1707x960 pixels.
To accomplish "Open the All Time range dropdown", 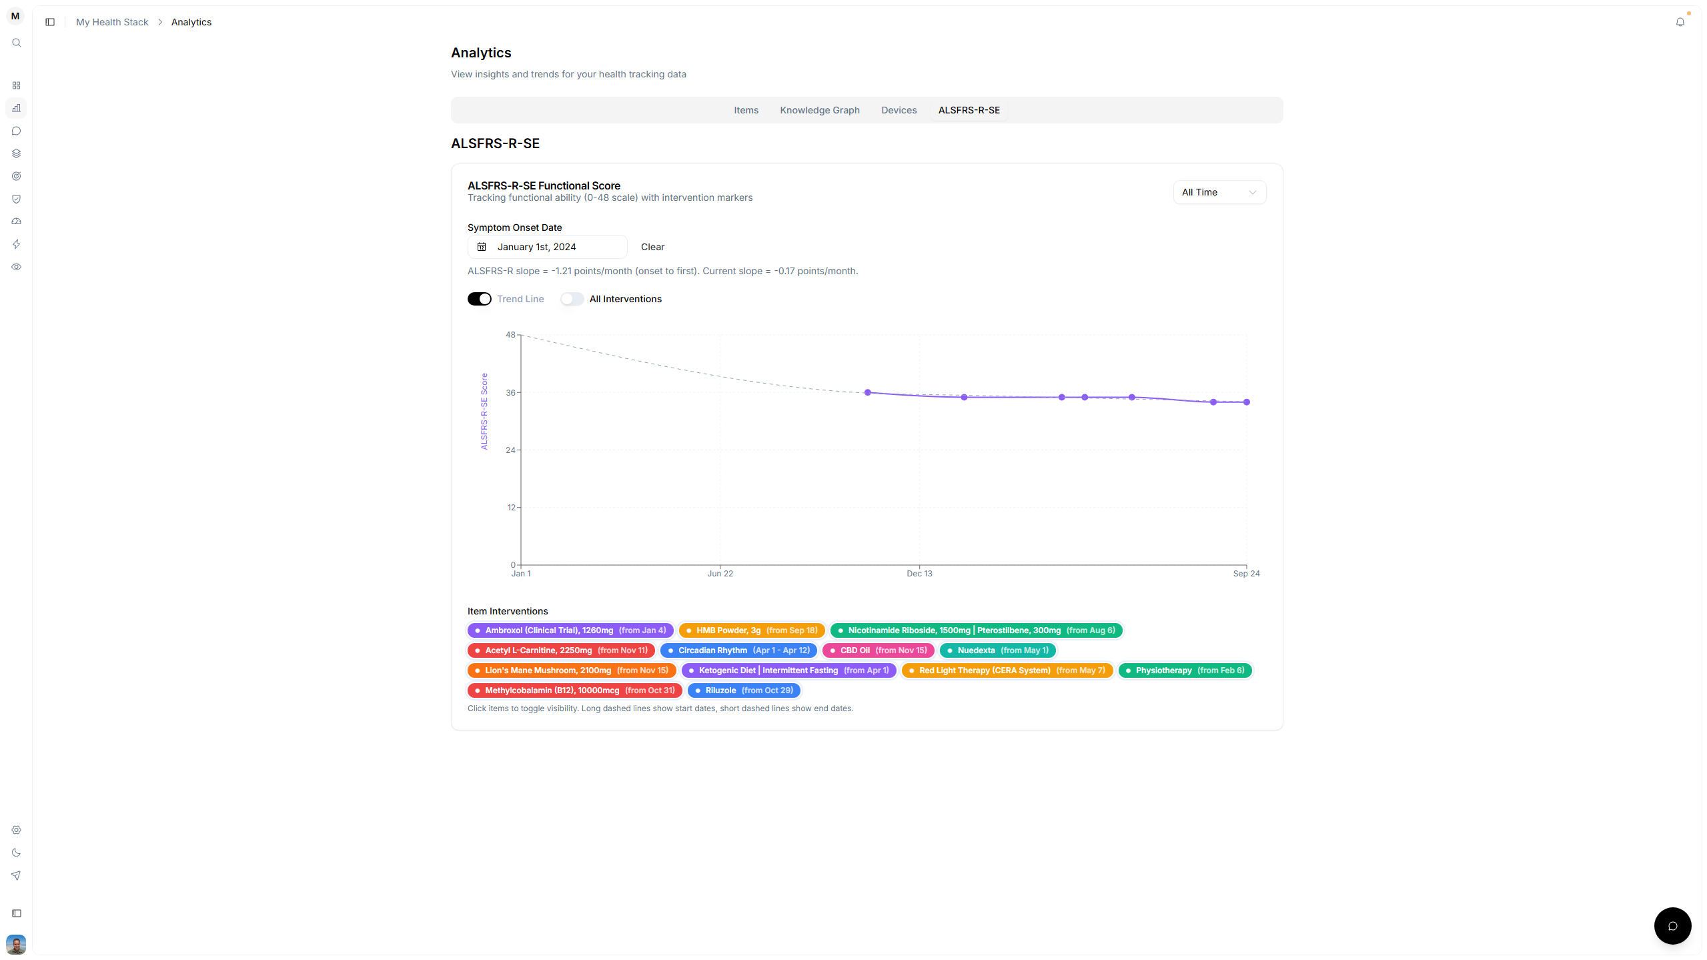I will [1219, 192].
